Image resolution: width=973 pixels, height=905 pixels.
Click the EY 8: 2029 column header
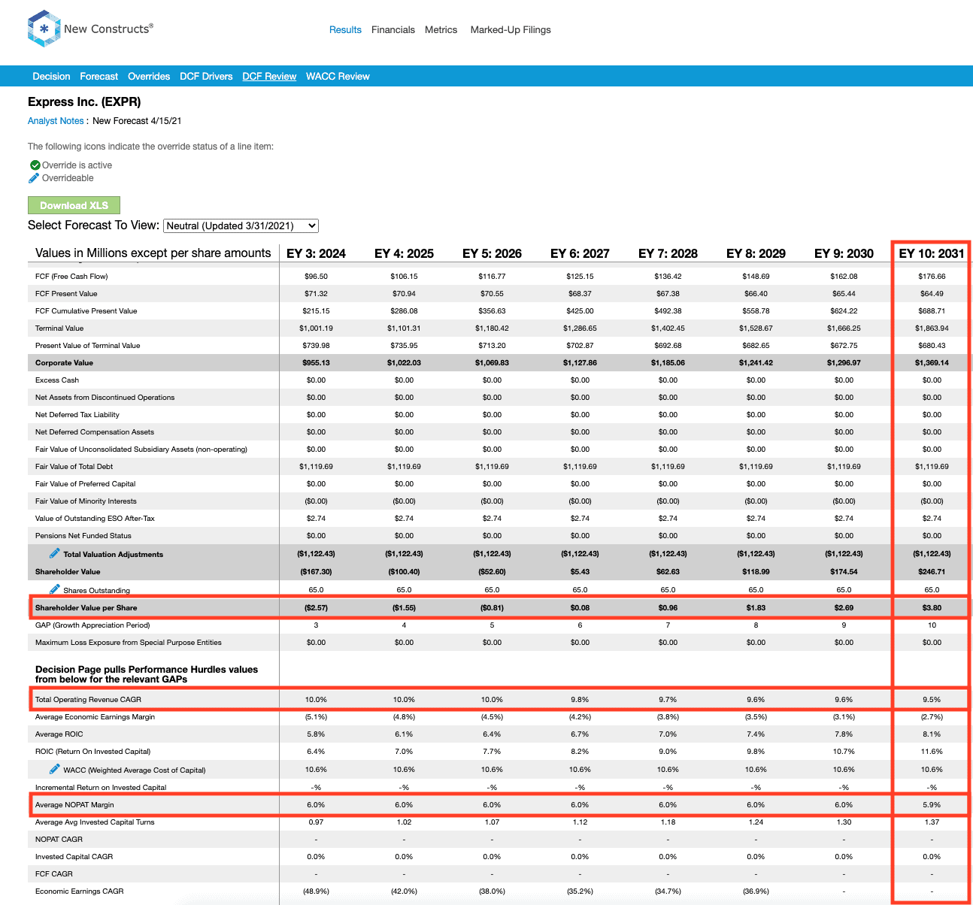(756, 253)
